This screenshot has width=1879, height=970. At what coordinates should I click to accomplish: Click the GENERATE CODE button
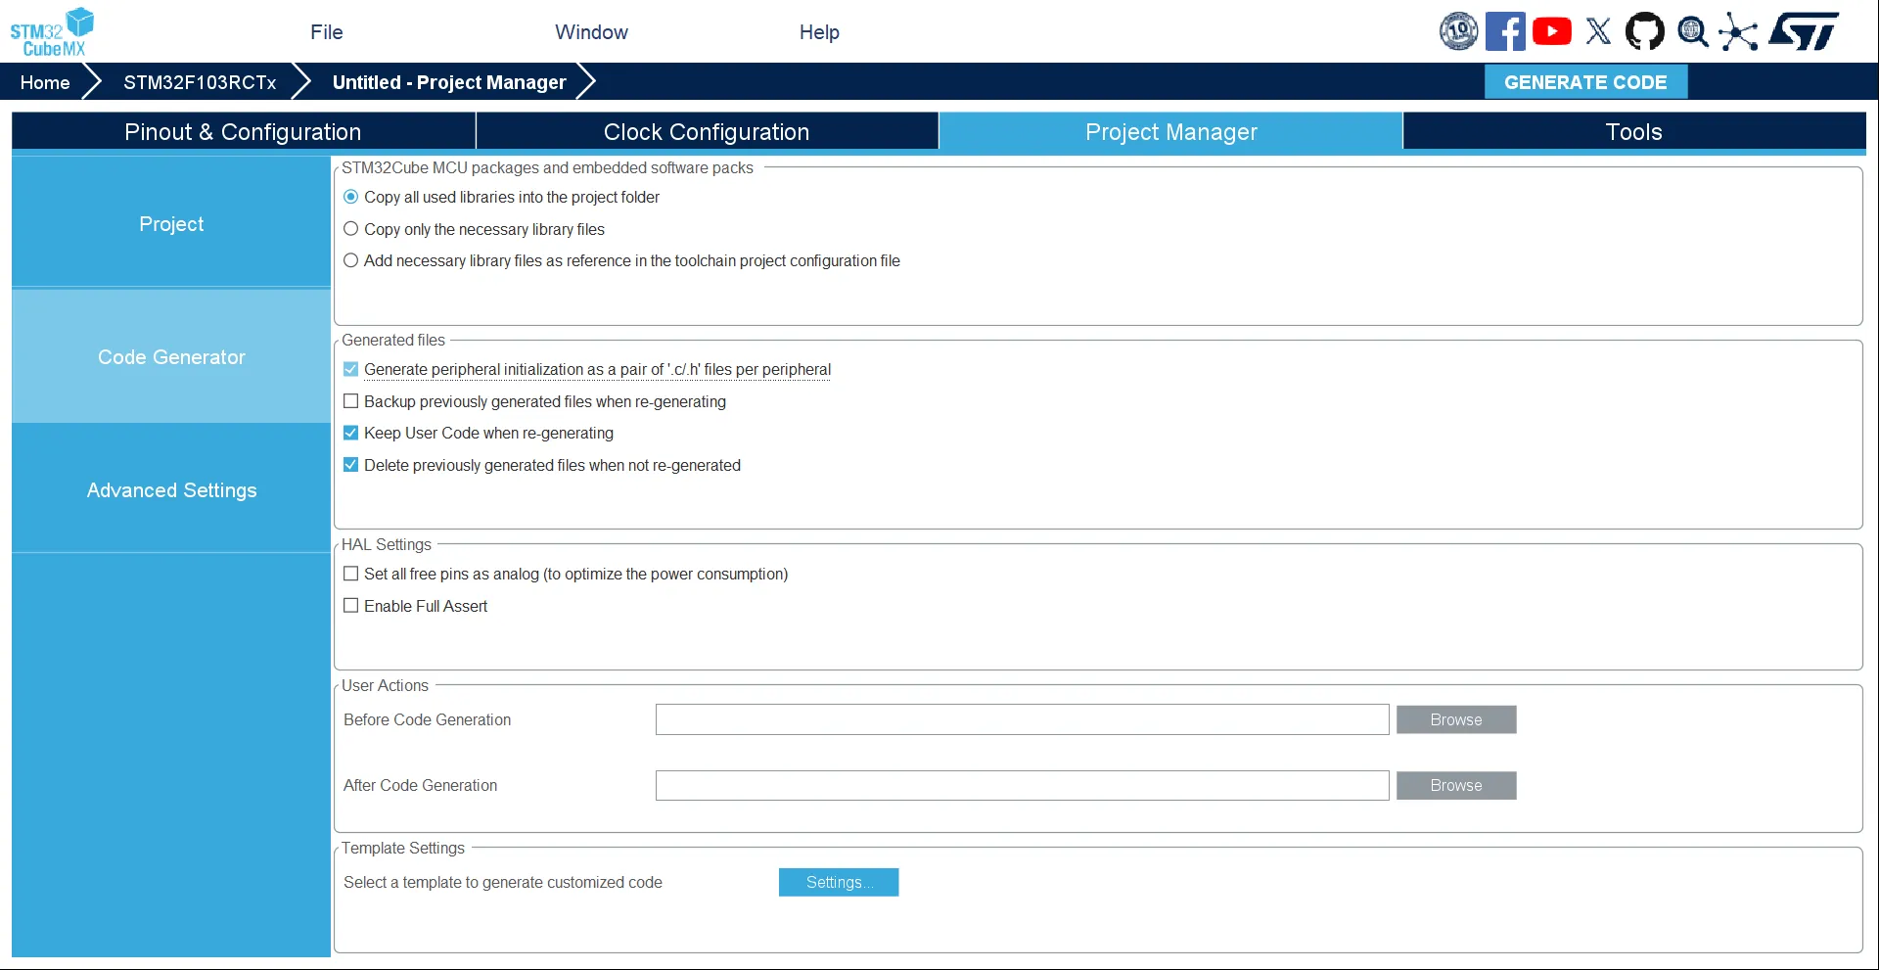pyautogui.click(x=1585, y=81)
